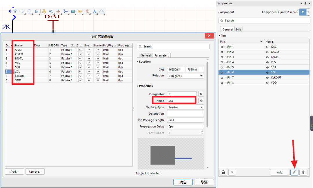Select the place harness tool
The image size is (313, 188).
66,11
